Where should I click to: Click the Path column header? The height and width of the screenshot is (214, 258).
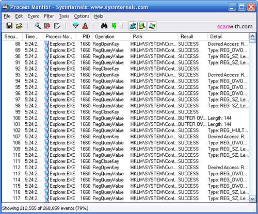[154, 37]
